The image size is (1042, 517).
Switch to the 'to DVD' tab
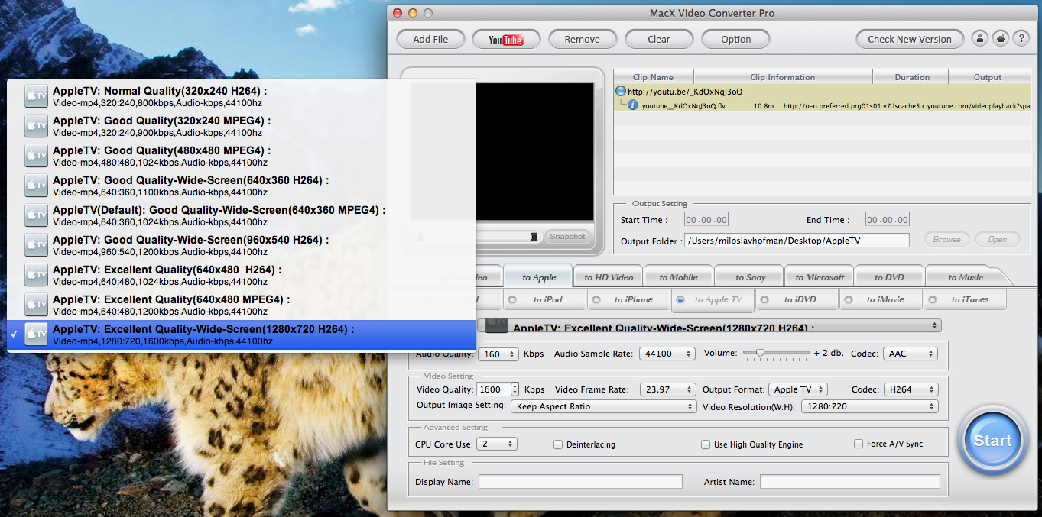pos(889,277)
